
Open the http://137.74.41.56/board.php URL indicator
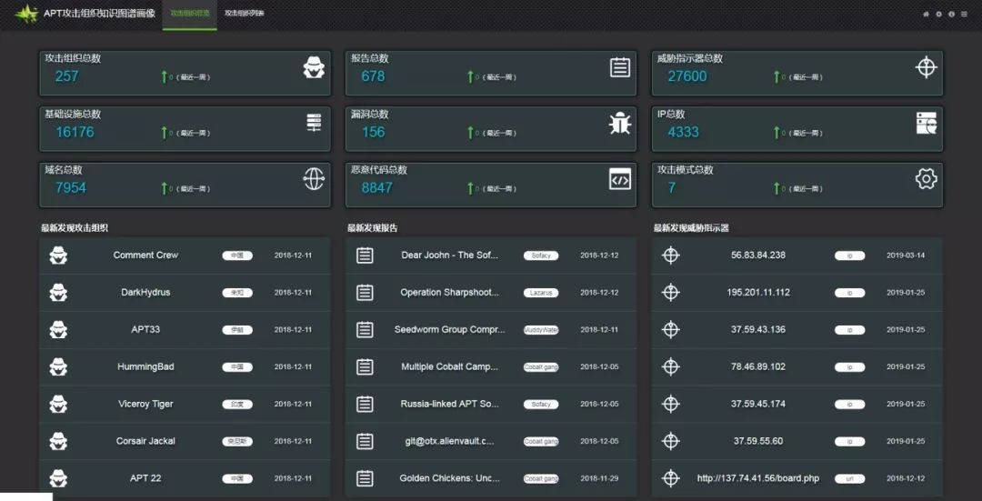(x=758, y=478)
